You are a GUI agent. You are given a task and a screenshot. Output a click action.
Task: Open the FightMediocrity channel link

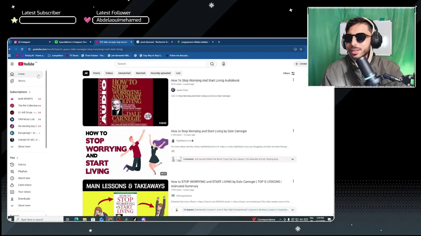tap(183, 141)
